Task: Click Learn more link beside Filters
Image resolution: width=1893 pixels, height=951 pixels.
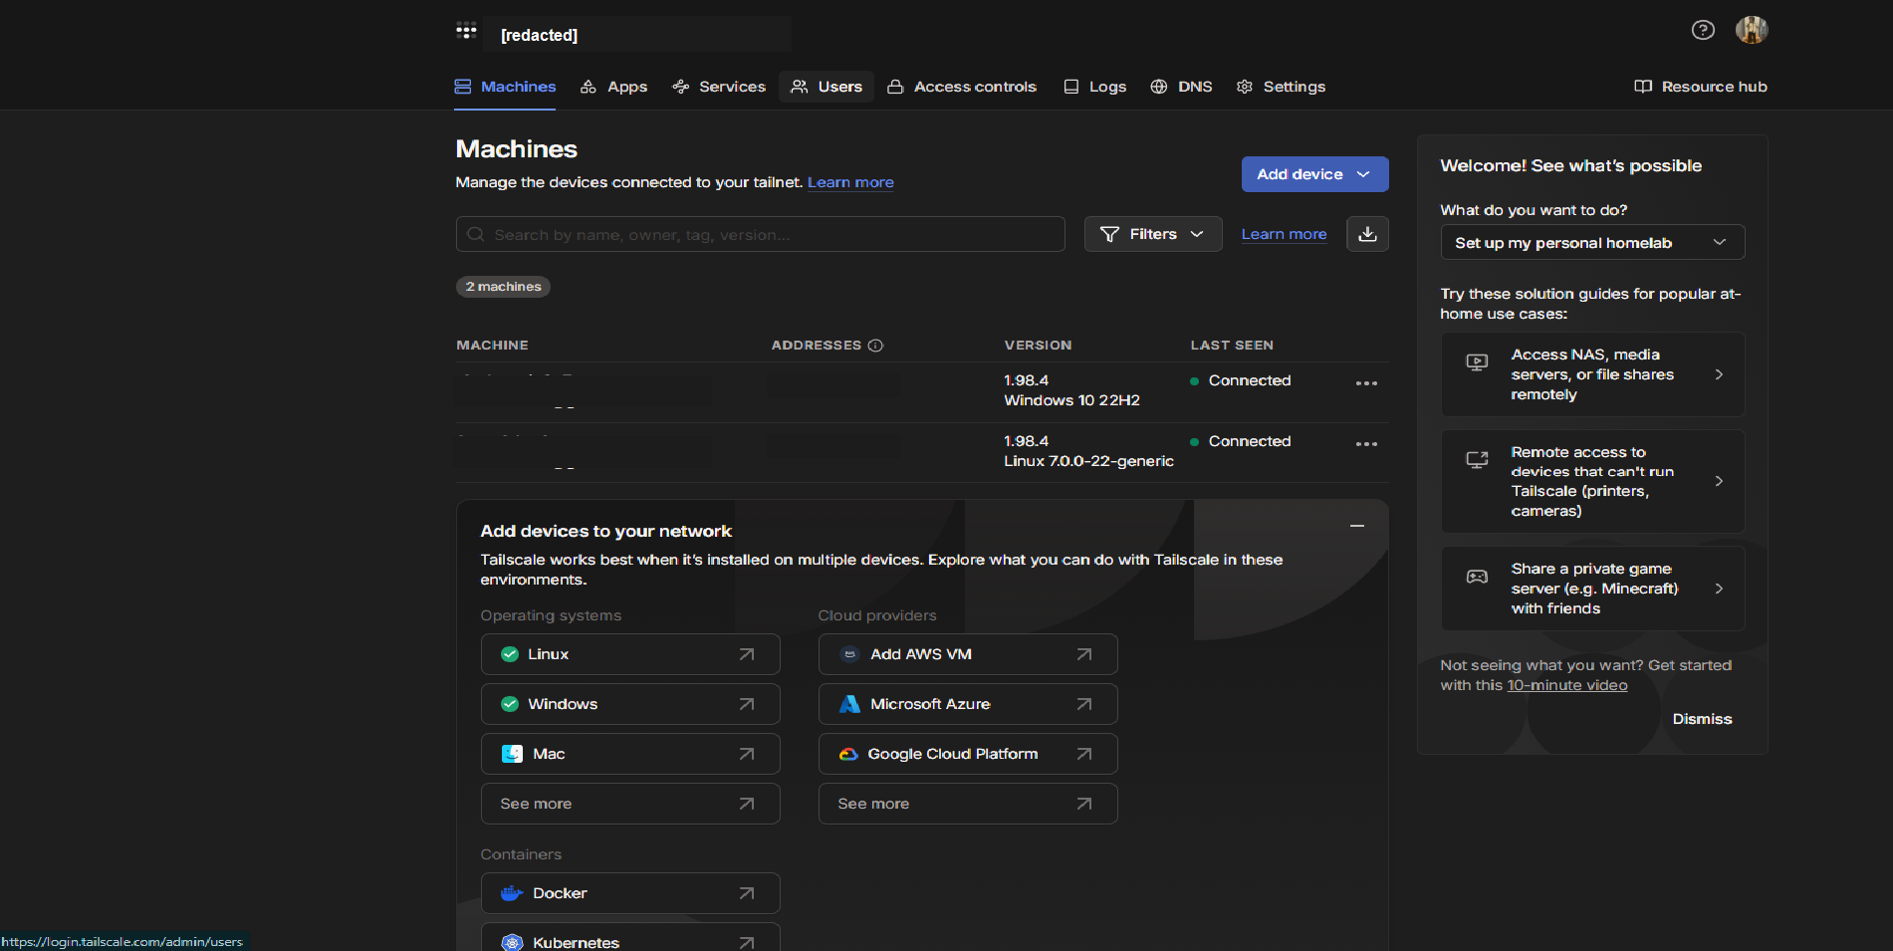Action: (x=1284, y=234)
